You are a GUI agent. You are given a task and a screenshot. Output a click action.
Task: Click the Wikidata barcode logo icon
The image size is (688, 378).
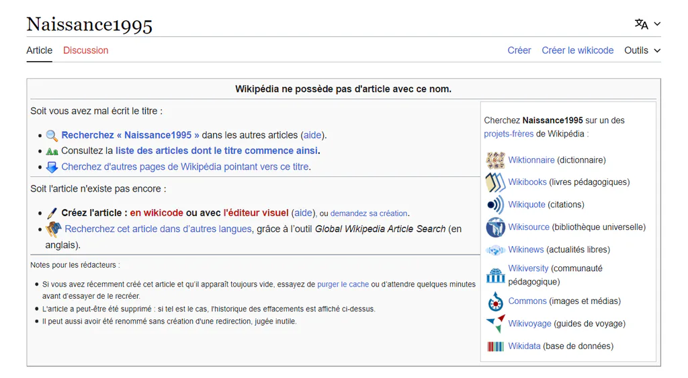[495, 346]
